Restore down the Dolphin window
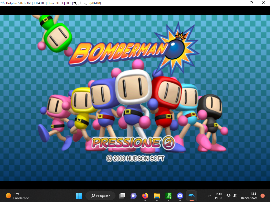Image resolution: width=270 pixels, height=202 pixels. pos(251,3)
